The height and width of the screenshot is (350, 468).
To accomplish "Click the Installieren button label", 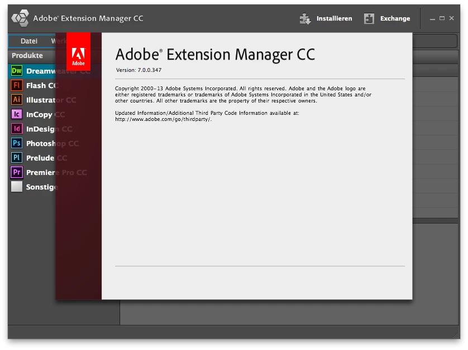I will click(334, 18).
